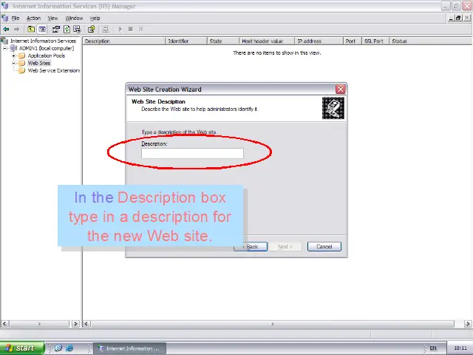Click the first quick launch icon beside Start
The height and width of the screenshot is (355, 473).
(58, 348)
